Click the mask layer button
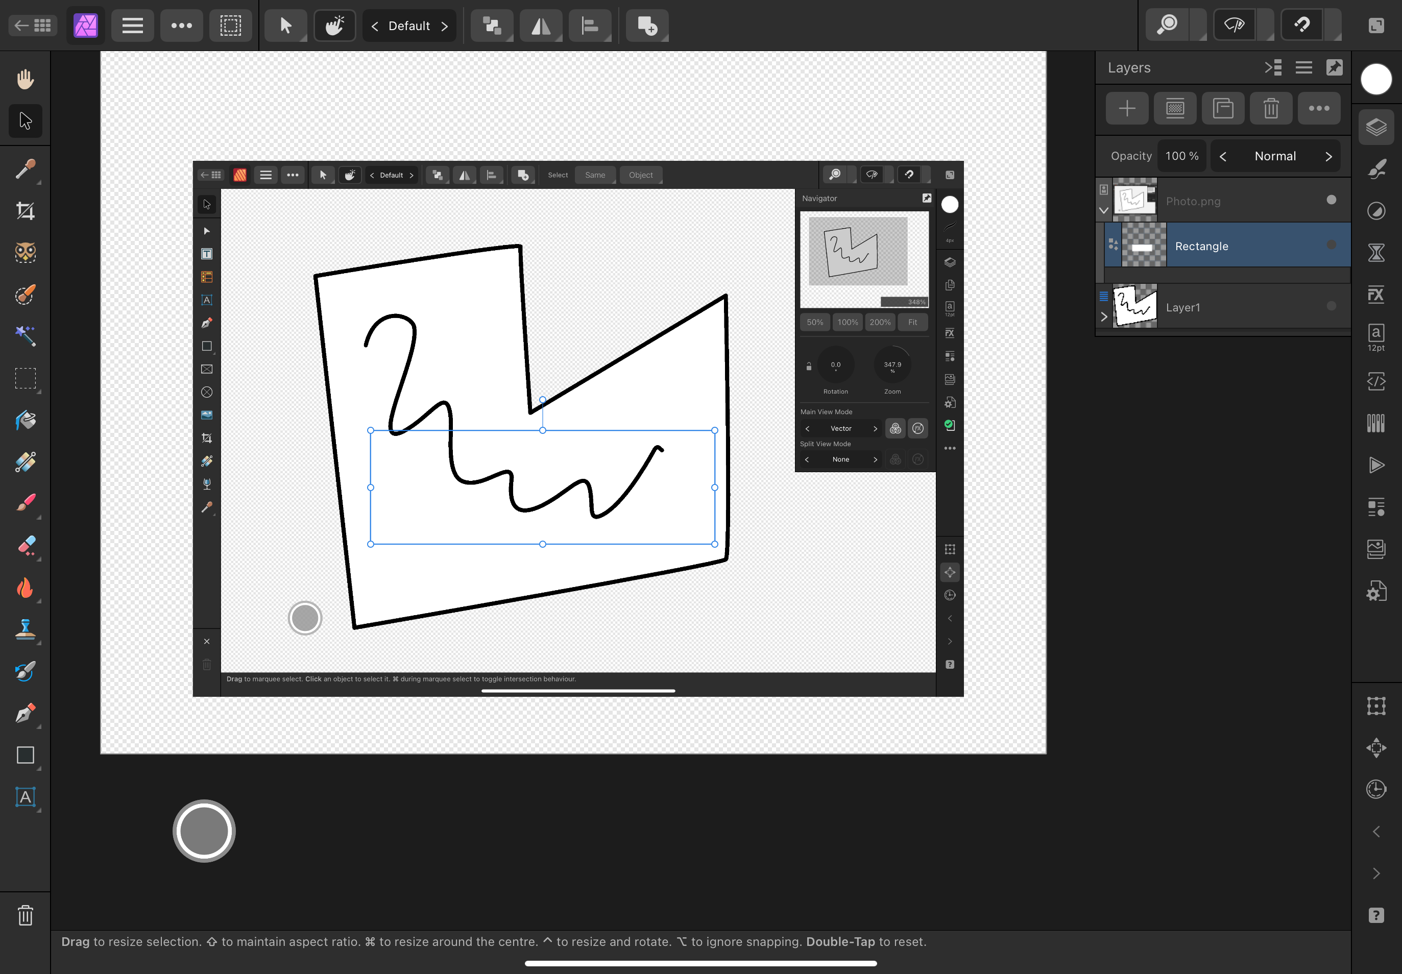This screenshot has width=1402, height=974. (1175, 109)
